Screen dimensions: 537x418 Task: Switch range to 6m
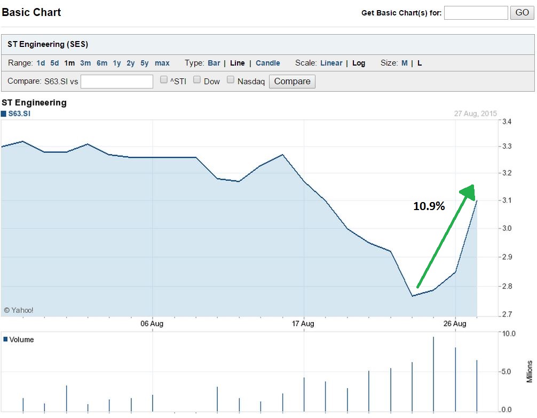pos(102,63)
